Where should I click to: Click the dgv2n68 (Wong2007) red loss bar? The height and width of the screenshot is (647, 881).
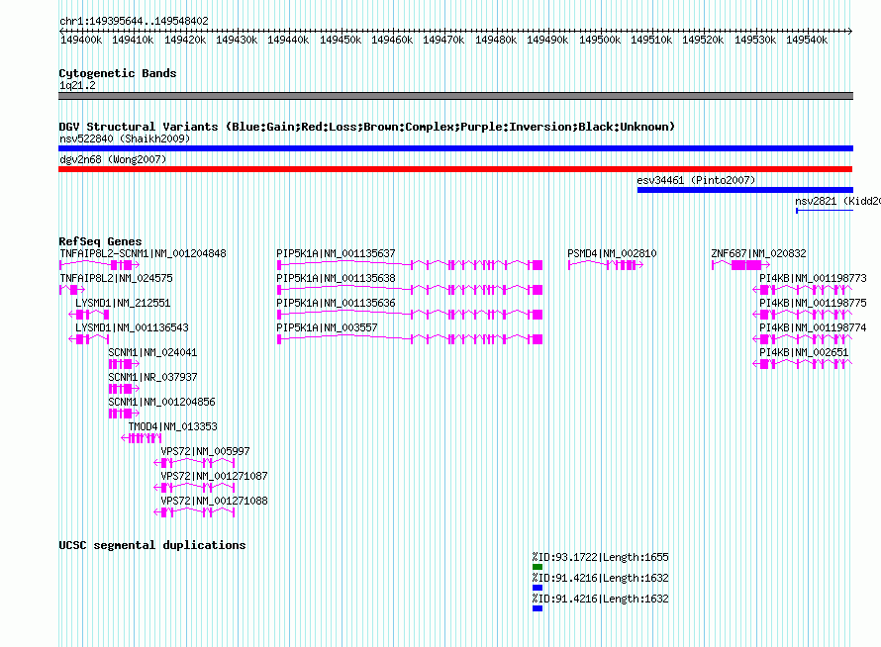[455, 169]
